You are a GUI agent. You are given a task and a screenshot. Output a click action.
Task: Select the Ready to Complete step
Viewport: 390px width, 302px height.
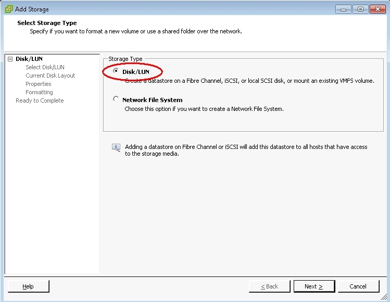pos(40,100)
